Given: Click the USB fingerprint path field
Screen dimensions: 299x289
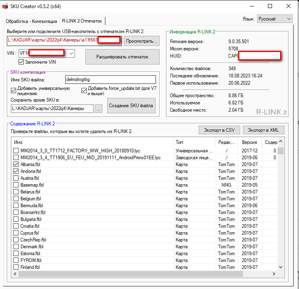Looking at the screenshot, I should [x=64, y=41].
